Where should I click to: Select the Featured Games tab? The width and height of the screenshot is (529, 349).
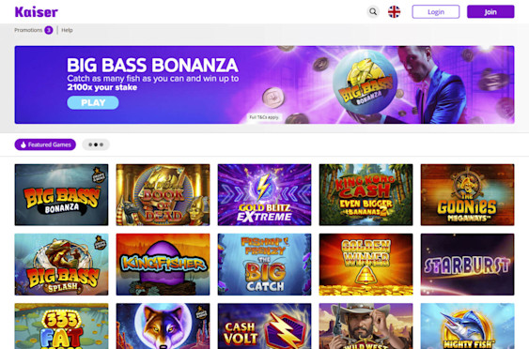(45, 144)
